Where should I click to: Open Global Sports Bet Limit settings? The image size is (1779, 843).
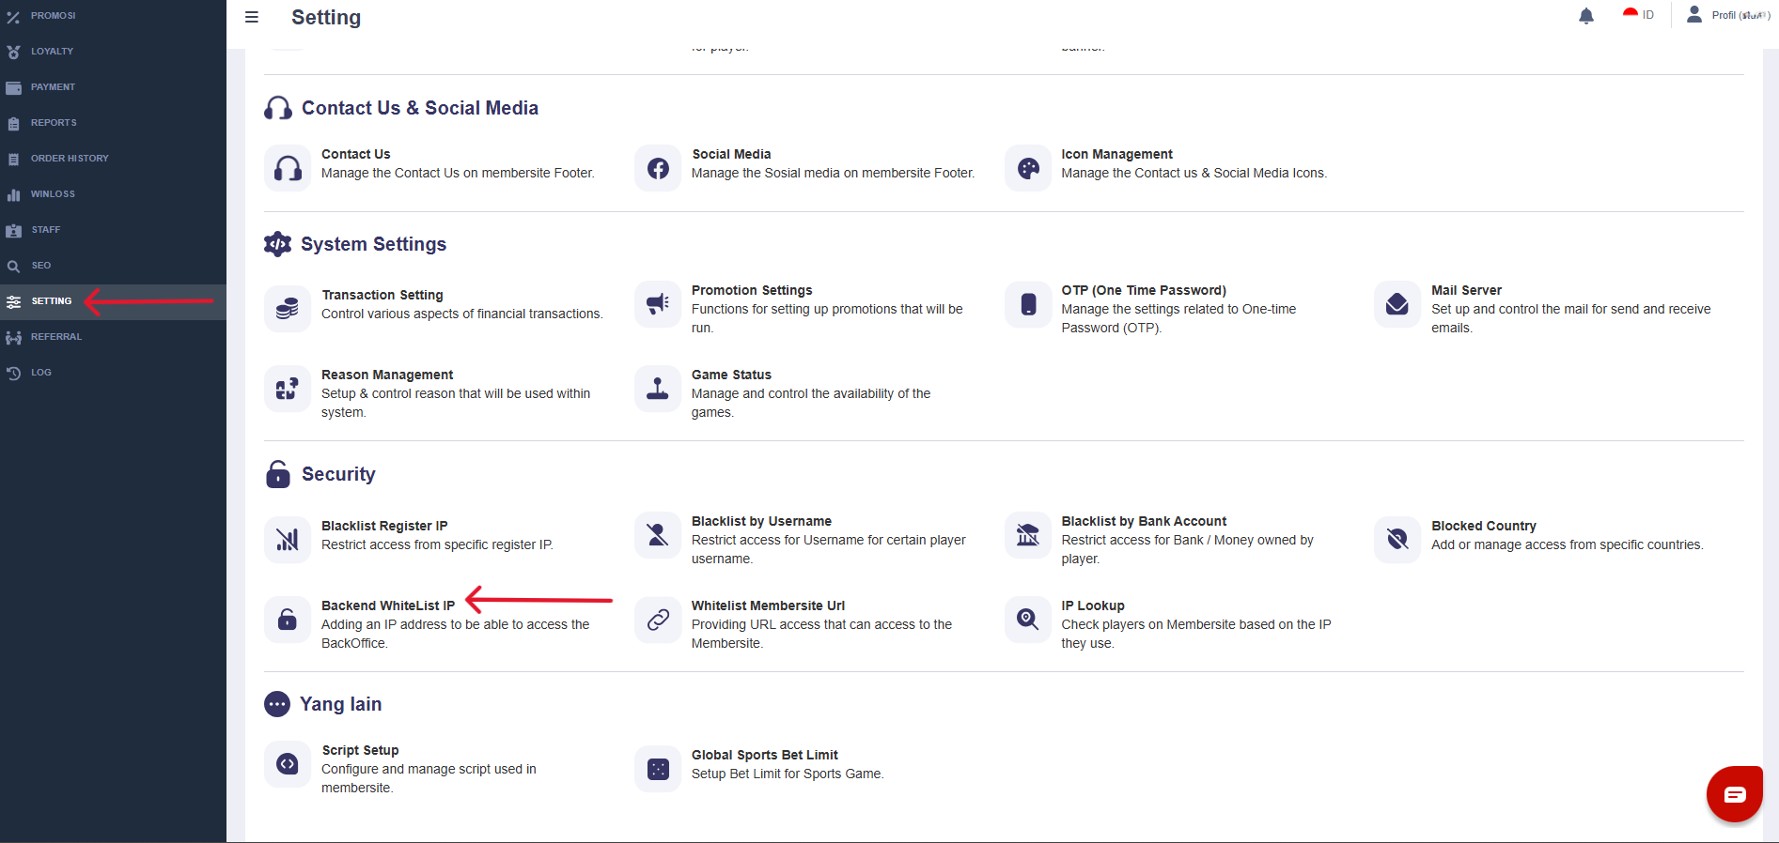pyautogui.click(x=765, y=755)
